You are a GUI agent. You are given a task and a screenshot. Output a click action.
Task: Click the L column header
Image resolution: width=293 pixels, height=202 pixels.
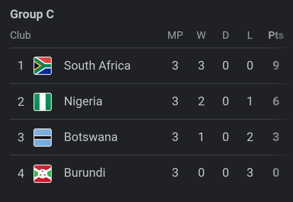(x=250, y=36)
